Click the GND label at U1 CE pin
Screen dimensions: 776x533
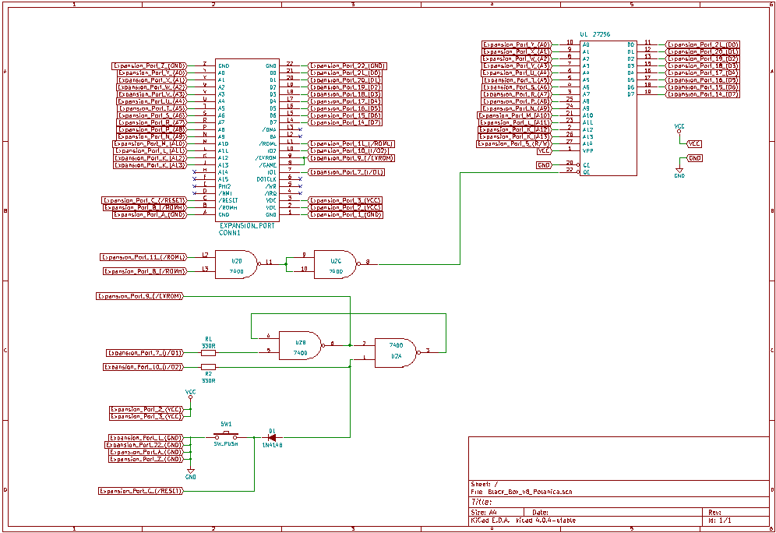544,165
